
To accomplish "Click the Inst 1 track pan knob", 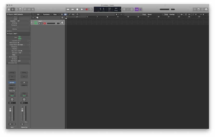I will click(62, 22).
